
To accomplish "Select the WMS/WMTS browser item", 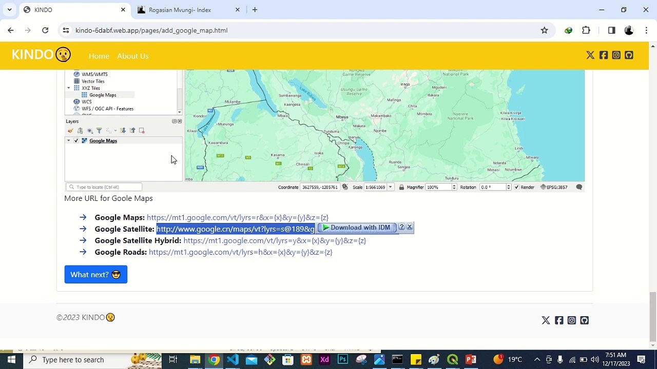I will [x=94, y=74].
